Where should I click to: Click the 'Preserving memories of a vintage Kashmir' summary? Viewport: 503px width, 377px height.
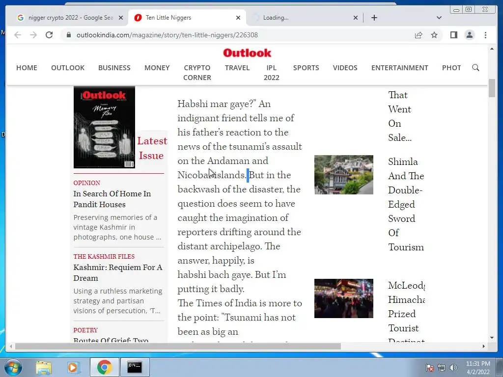click(117, 227)
